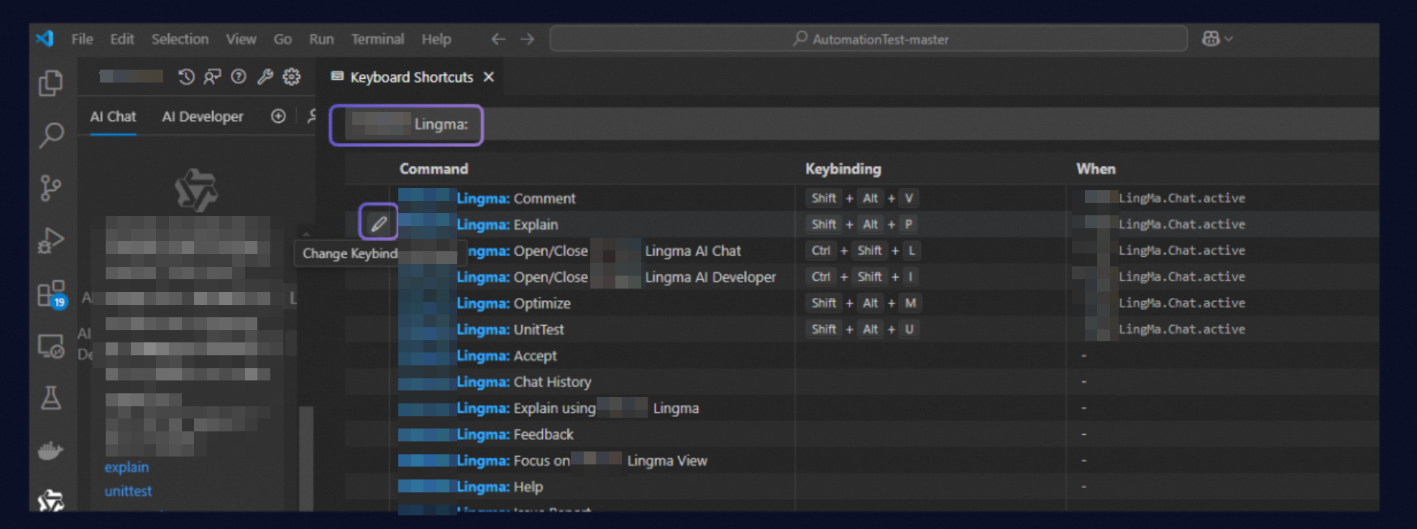Screen dimensions: 1417x529
Task: Switch to the AI Developer tab
Action: pos(203,116)
